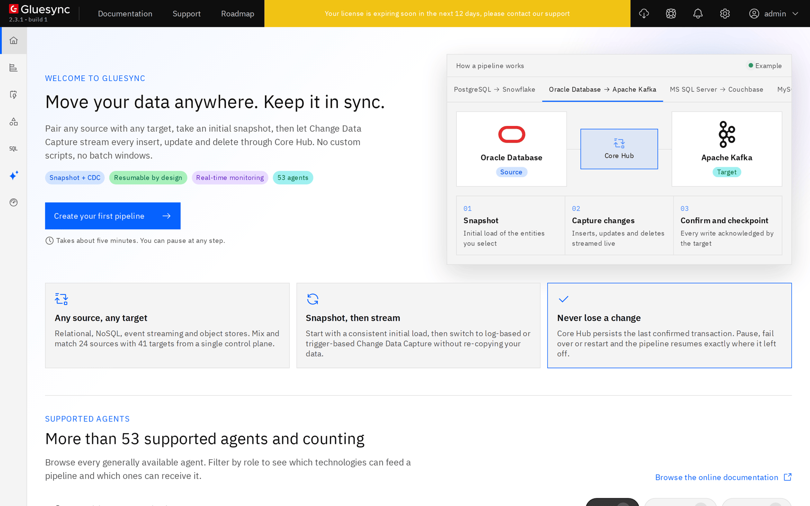Click the Gluesync logo
Screen dimensions: 810x506
point(40,9)
